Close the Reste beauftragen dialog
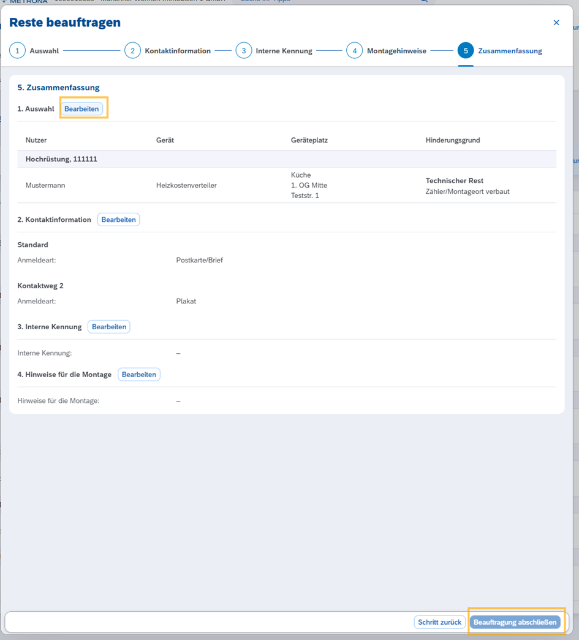 [x=556, y=23]
